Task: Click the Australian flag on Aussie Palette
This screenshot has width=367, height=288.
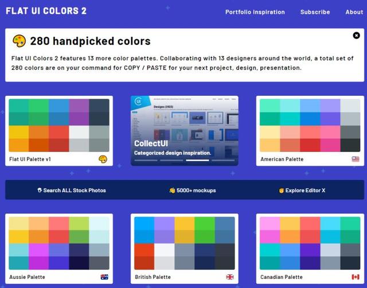Action: coord(104,277)
